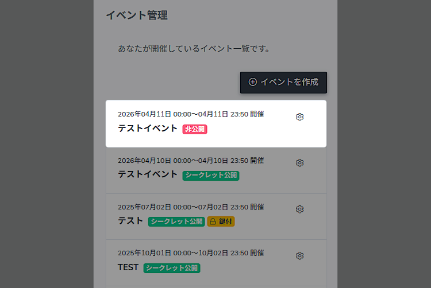Click シークレット公開 badge beside the テスト title
This screenshot has height=288, width=431.
[176, 221]
